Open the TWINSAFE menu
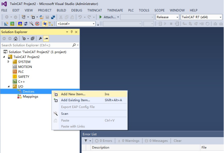The height and width of the screenshot is (153, 224). pos(115,10)
